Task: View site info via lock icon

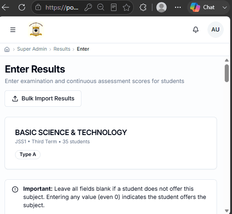Action: click(x=38, y=7)
